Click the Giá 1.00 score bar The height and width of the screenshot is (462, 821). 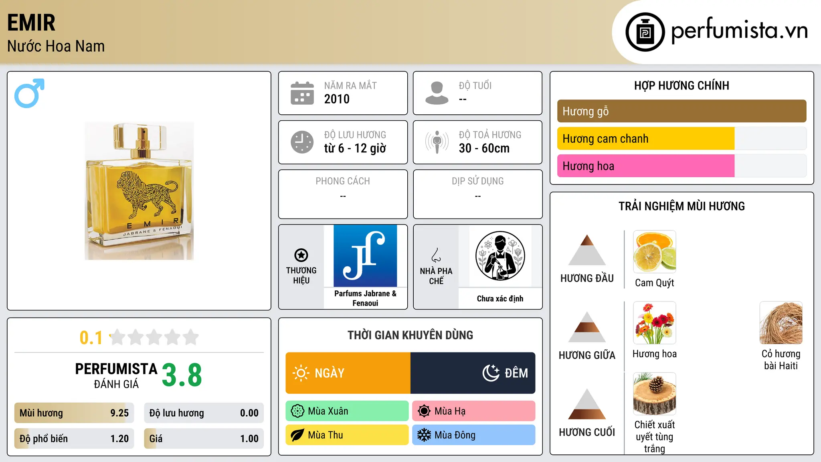coord(204,438)
